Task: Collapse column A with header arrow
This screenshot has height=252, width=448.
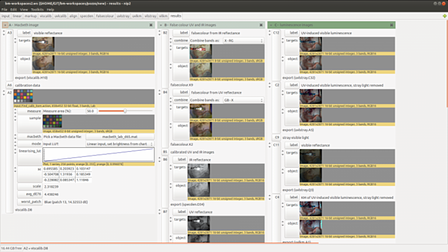Action: click(x=5, y=25)
